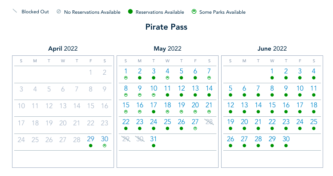Click the No Reservations Available legend icon

coord(59,12)
